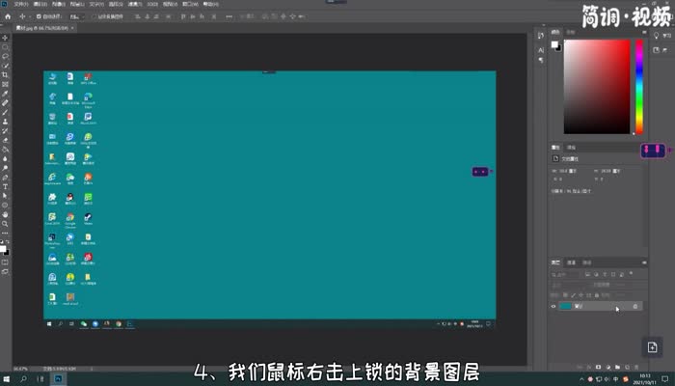Toggle lock transparent pixels
This screenshot has height=386, width=675.
(x=565, y=295)
